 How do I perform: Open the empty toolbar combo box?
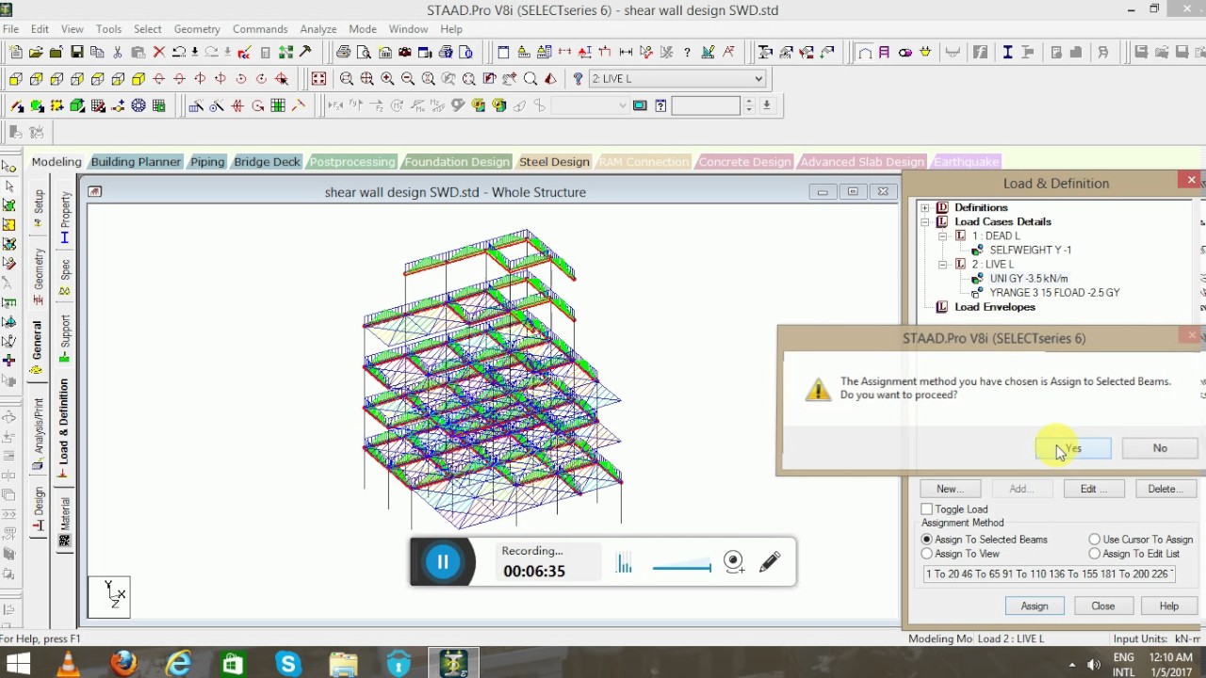[x=590, y=105]
